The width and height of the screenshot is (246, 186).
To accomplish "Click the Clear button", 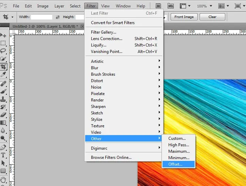I will (x=212, y=17).
